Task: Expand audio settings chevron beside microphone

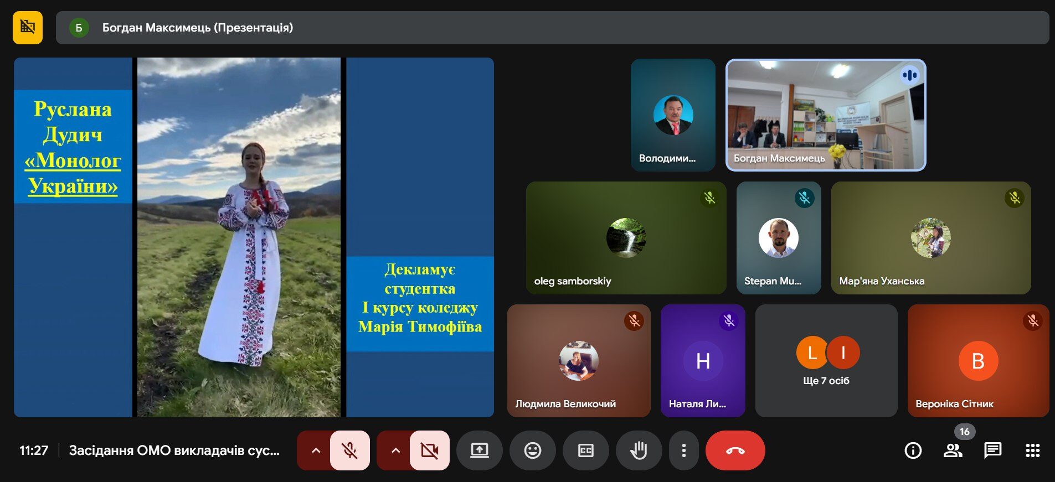Action: 315,450
